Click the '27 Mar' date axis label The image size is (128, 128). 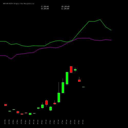[x=17, y=122]
